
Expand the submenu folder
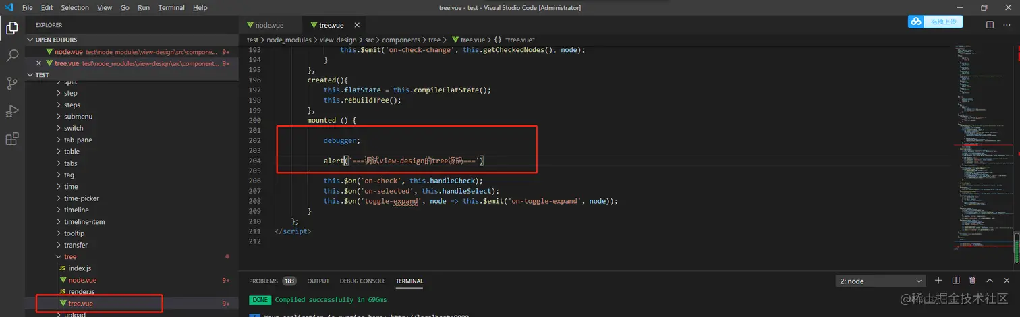[78, 117]
